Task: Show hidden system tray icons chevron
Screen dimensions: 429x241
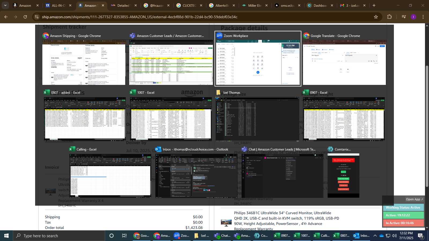Action: pyautogui.click(x=375, y=236)
